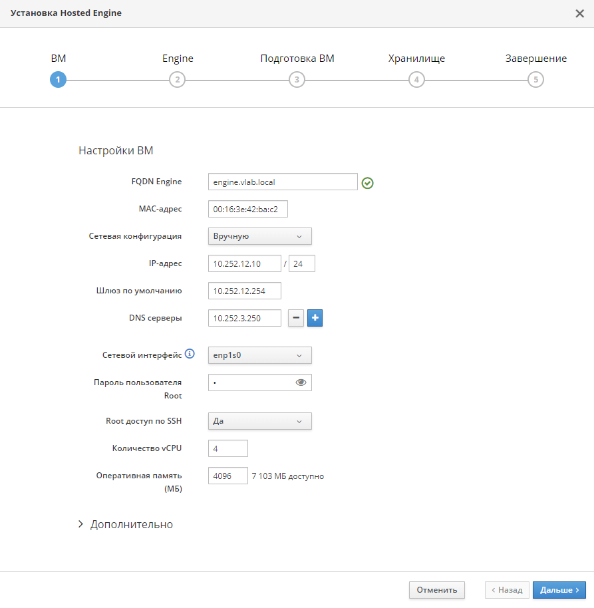Image resolution: width=594 pixels, height=608 pixels.
Task: Focus the Количество vCPU field
Action: 228,448
